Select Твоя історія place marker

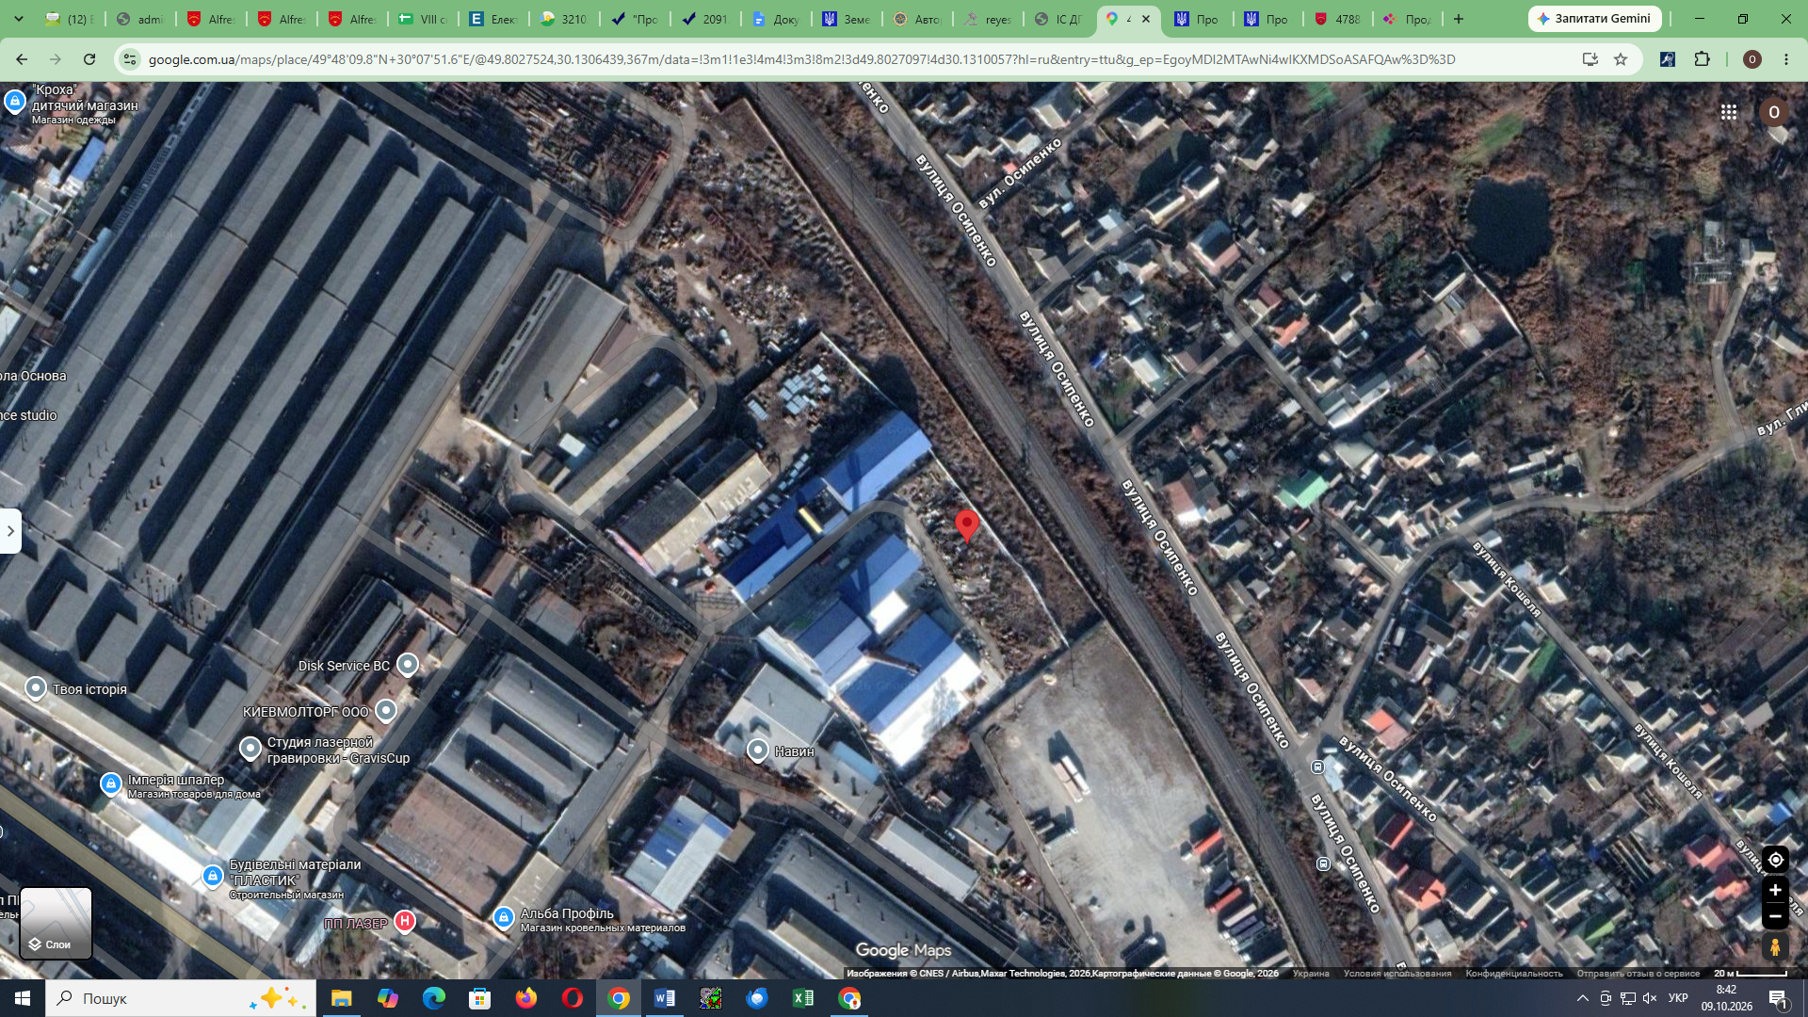coord(35,688)
